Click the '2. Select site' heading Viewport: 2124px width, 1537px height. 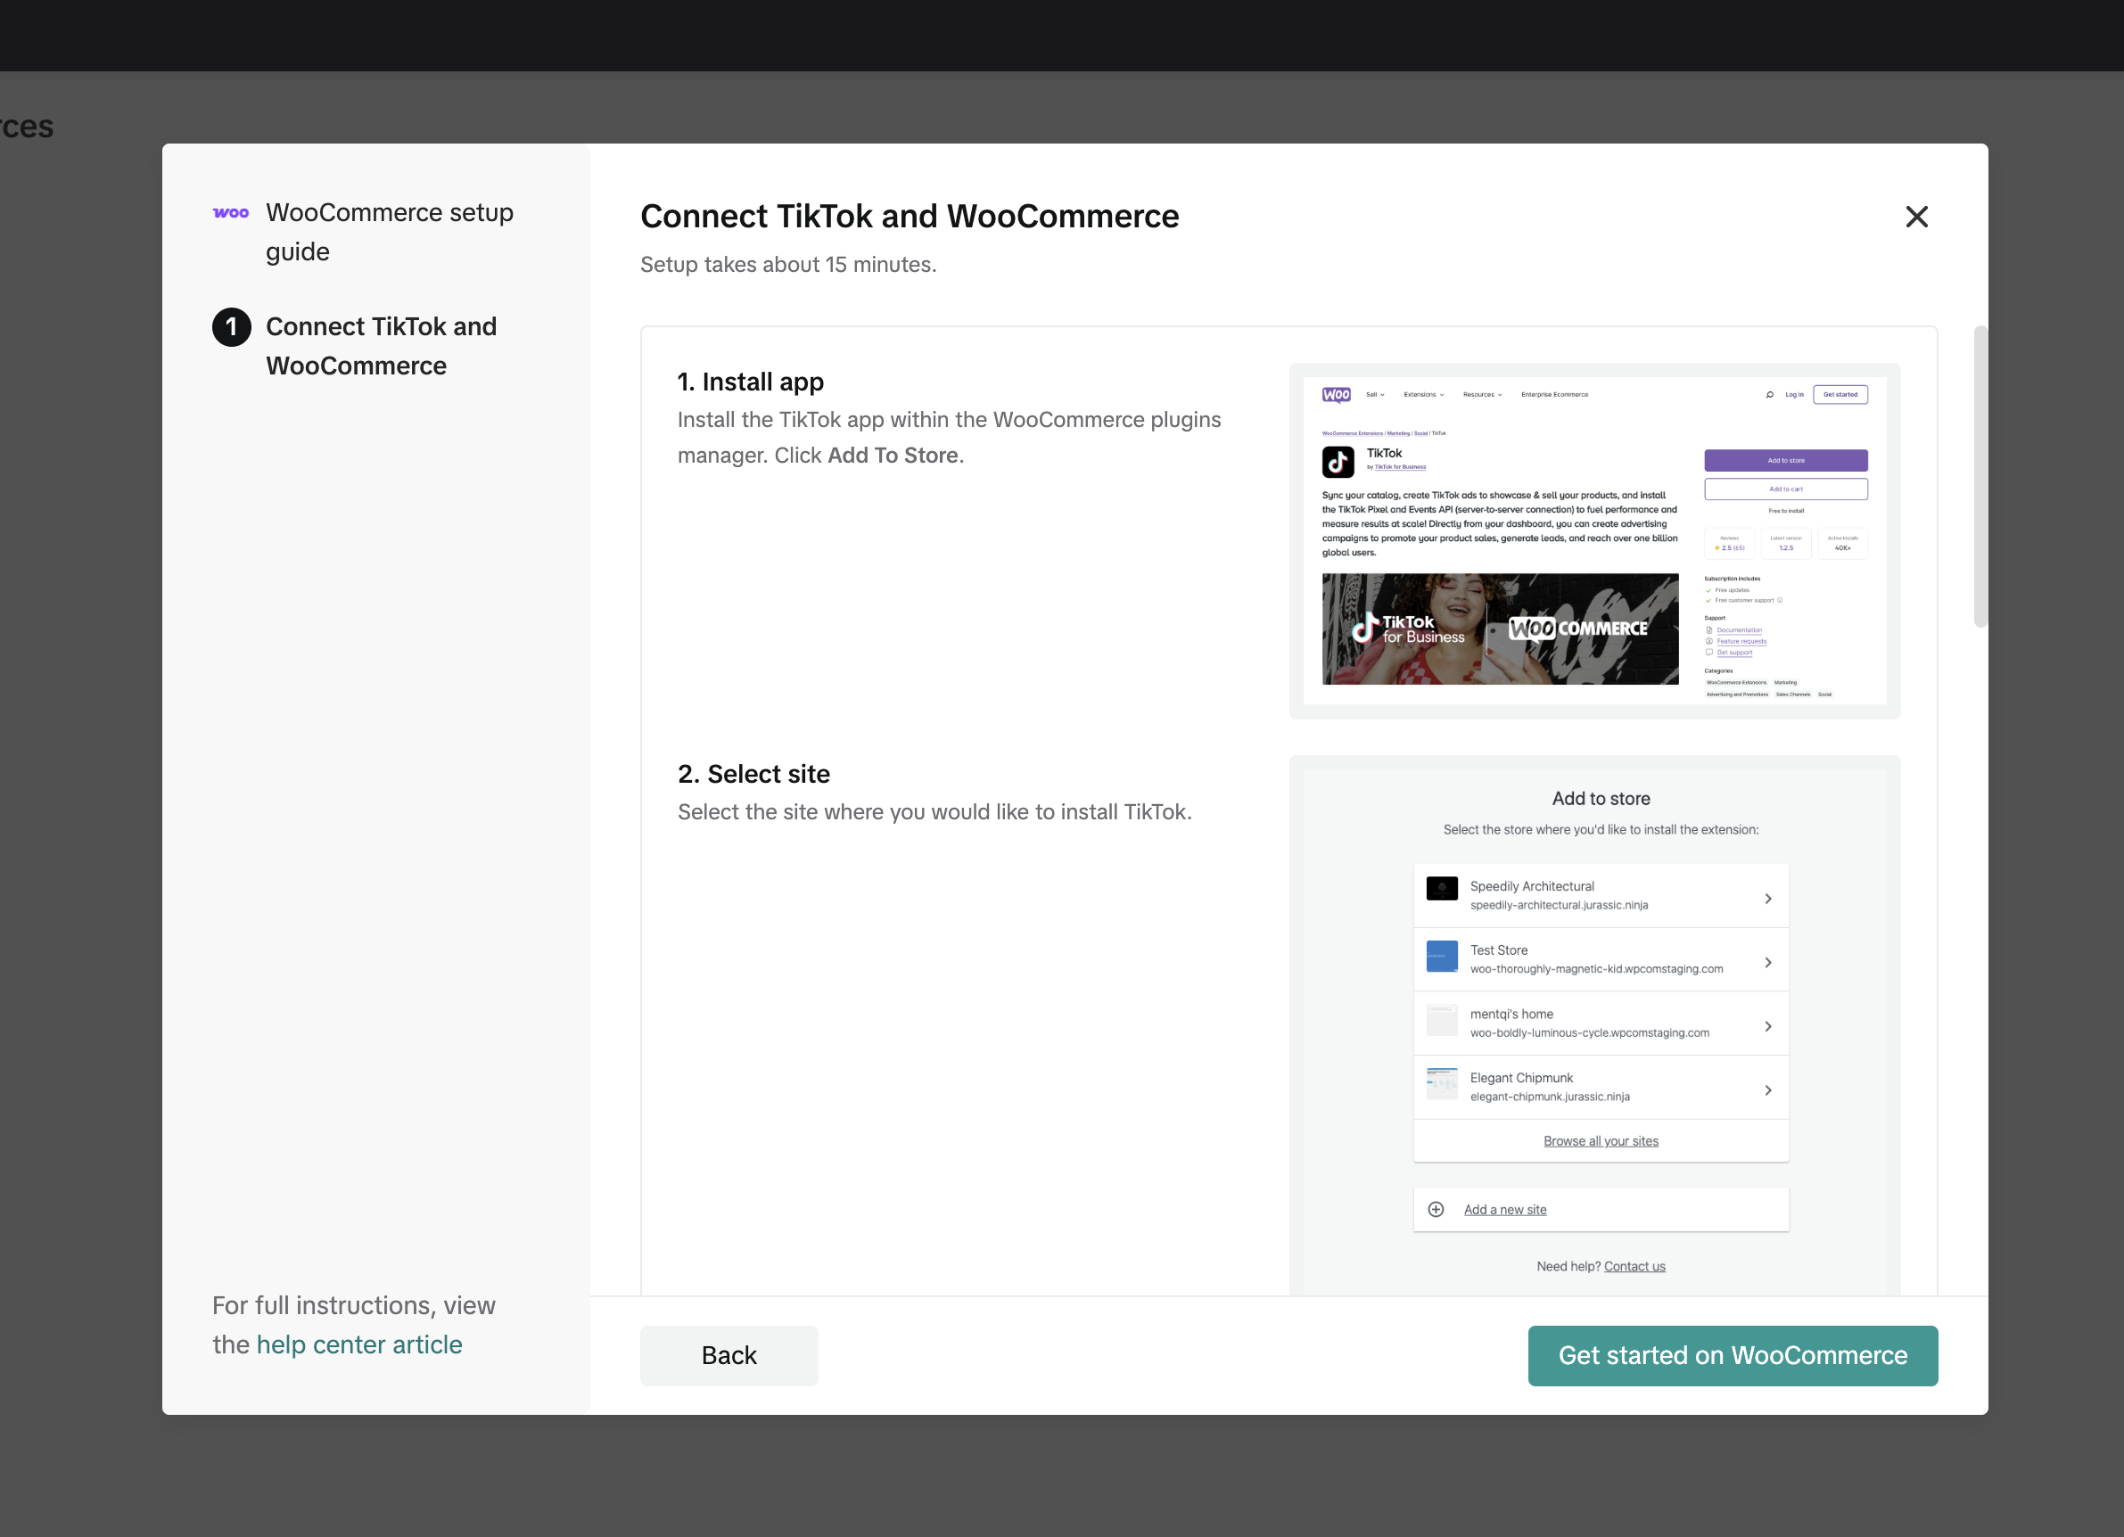click(x=753, y=774)
